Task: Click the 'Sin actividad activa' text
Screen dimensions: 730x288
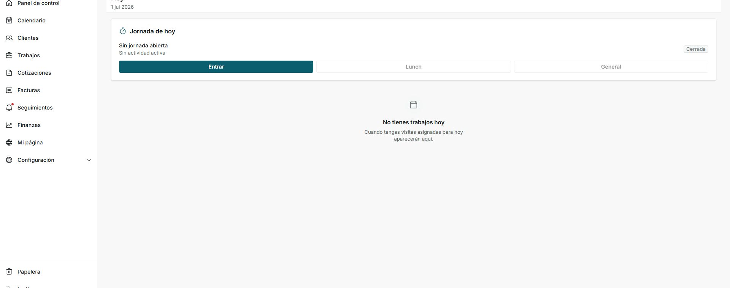Action: click(x=142, y=53)
